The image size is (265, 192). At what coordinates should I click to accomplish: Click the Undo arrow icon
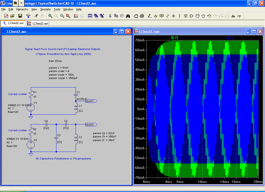pos(209,16)
